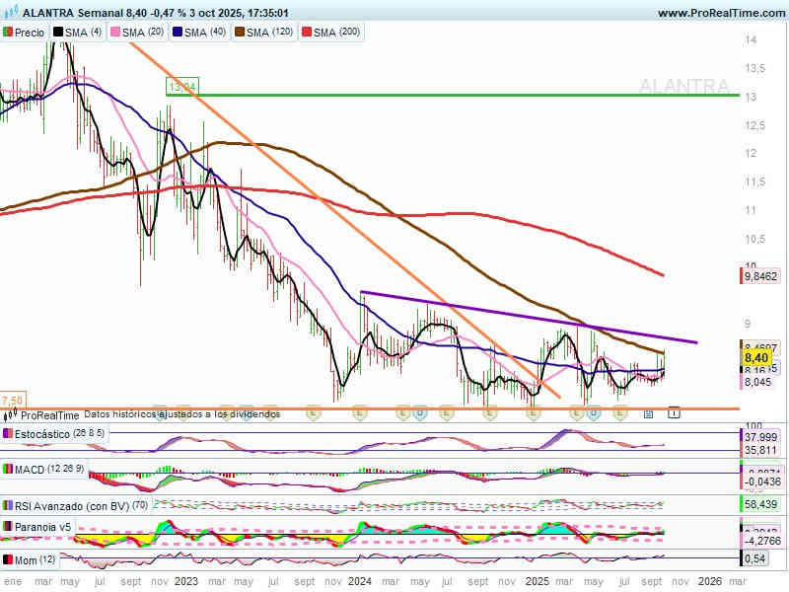This screenshot has width=789, height=592.
Task: Click the Paranoia v5 indicator icon
Action: [x=8, y=527]
